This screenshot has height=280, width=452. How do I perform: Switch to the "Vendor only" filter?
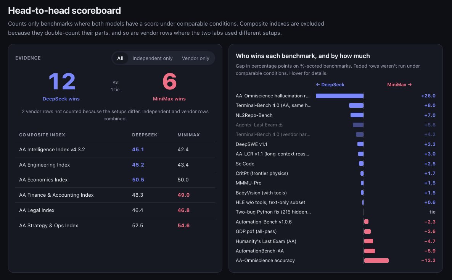point(195,58)
